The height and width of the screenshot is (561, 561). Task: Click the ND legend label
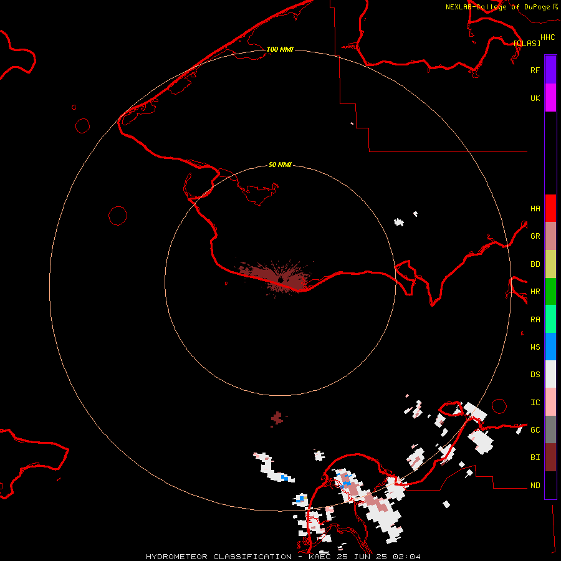pos(535,486)
